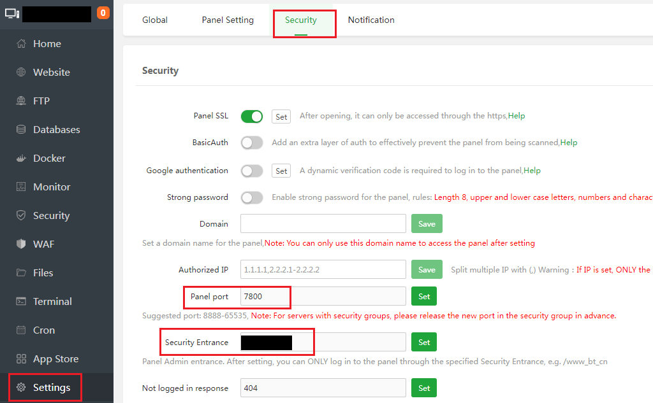Viewport: 653px width, 403px height.
Task: Turn off the Panel SSL switch
Action: point(252,117)
